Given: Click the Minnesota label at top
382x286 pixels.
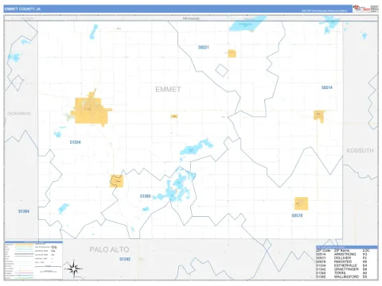Looking at the screenshot, I should [x=191, y=18].
